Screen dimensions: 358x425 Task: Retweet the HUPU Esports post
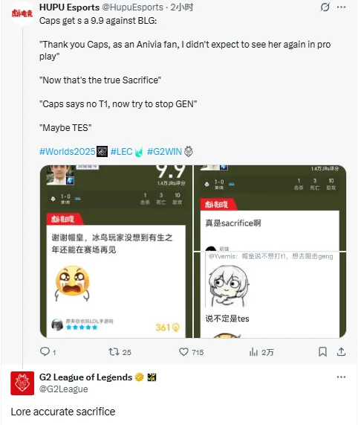[114, 352]
